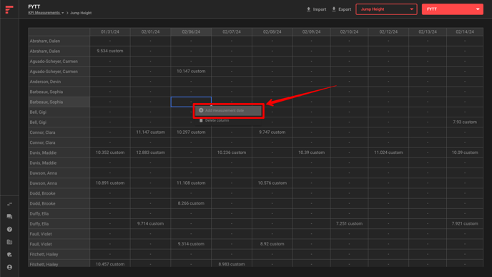492x277 pixels.
Task: Select Duffy, Ella row with 9.714 custom
Action: point(59,223)
